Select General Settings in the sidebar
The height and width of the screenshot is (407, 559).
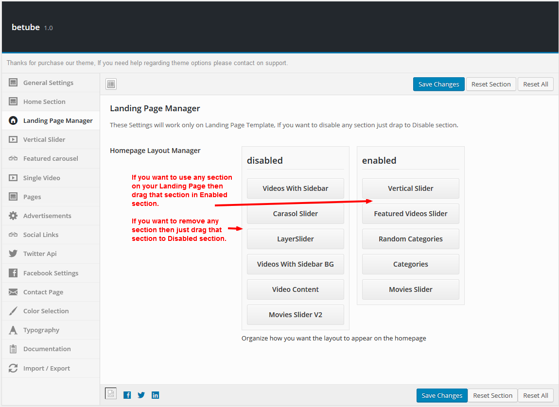49,83
